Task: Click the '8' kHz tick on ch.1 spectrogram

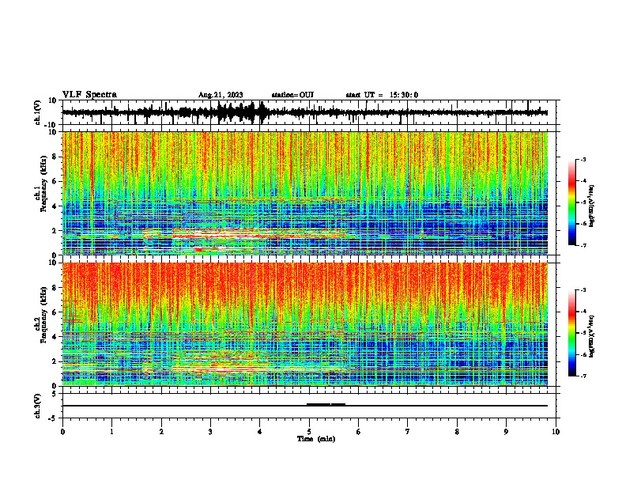Action: (55, 157)
